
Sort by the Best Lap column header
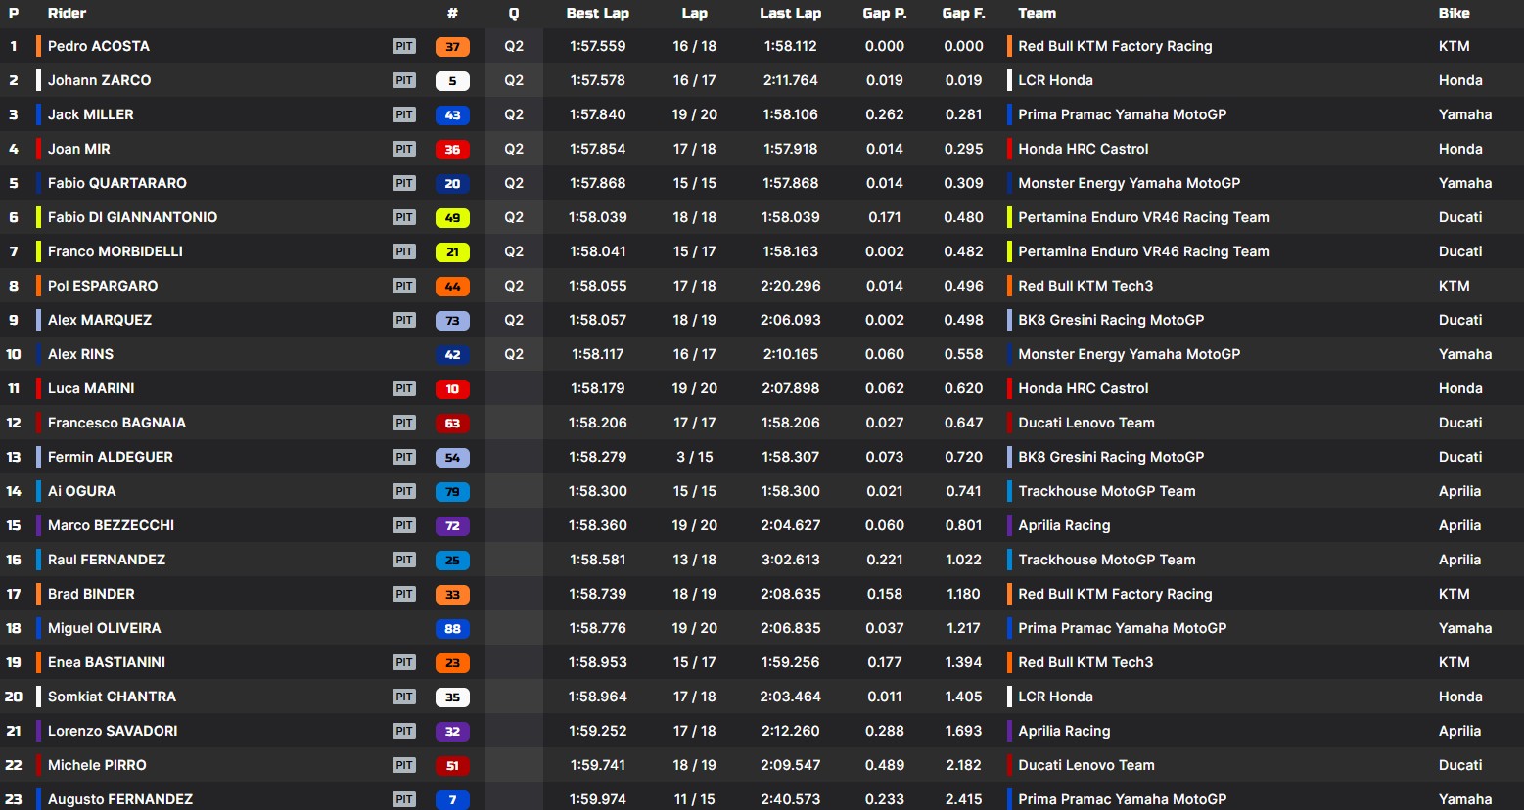(x=597, y=13)
